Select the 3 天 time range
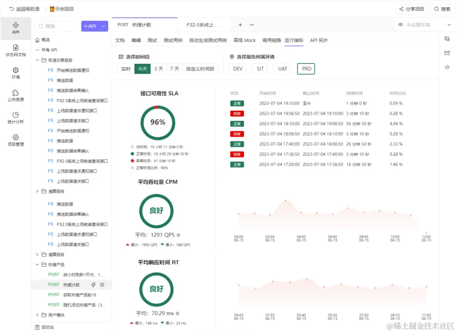The height and width of the screenshot is (333, 457). [159, 69]
